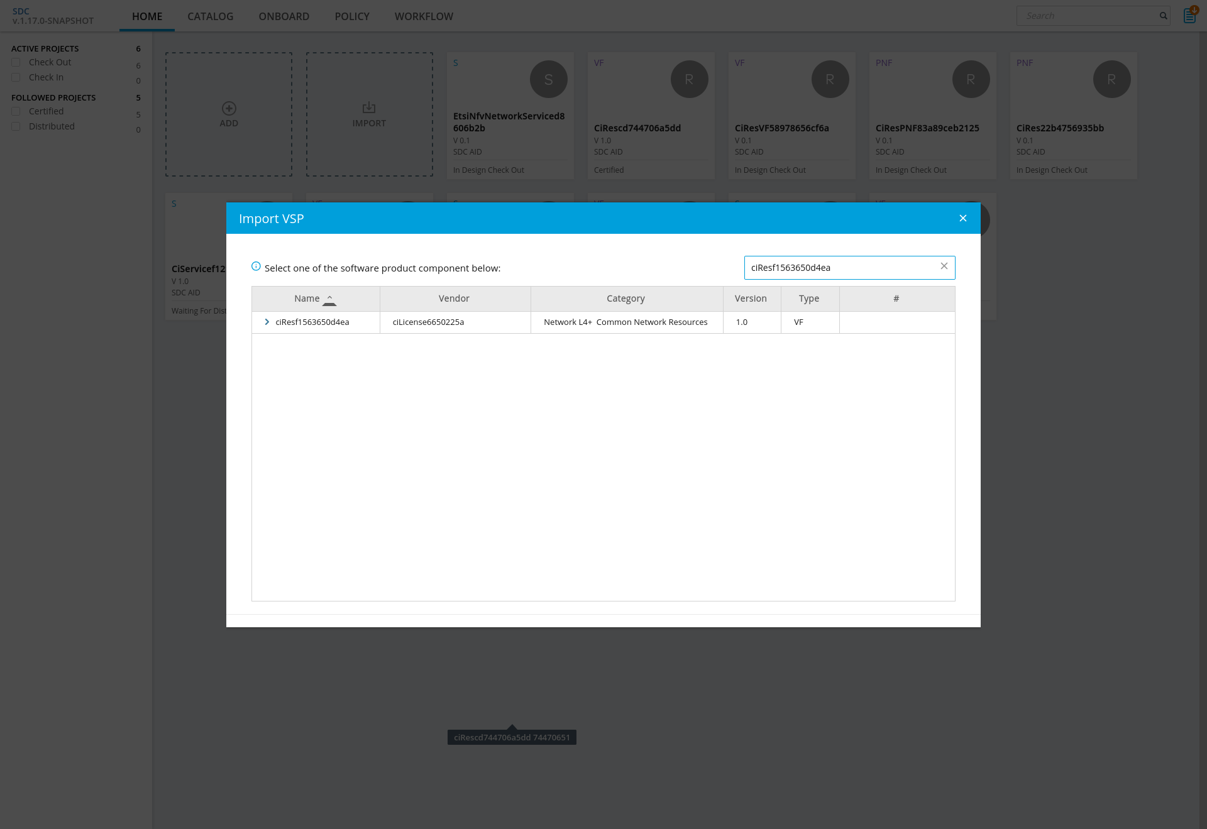The image size is (1207, 829).
Task: Close the Import VSP dialog
Action: point(962,218)
